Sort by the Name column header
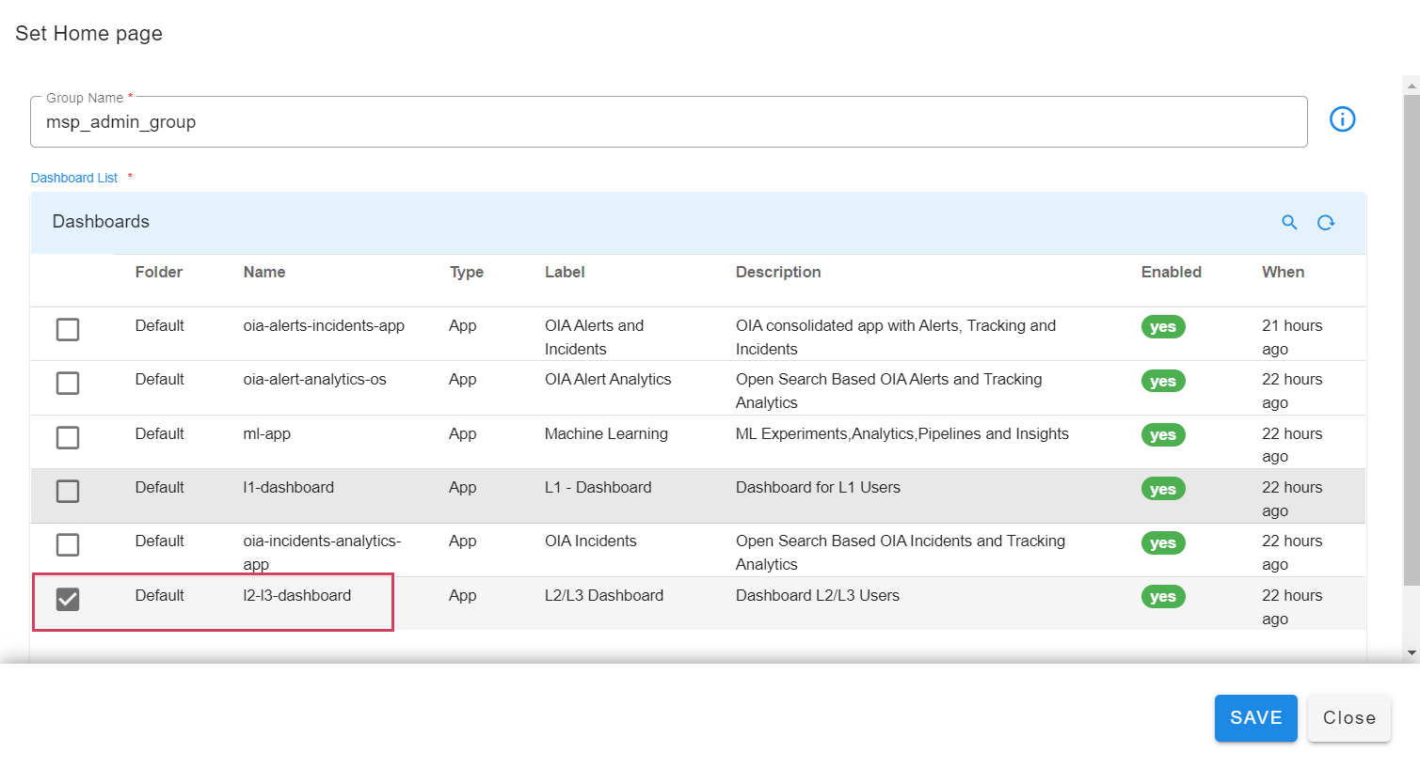This screenshot has width=1420, height=769. pyautogui.click(x=263, y=272)
